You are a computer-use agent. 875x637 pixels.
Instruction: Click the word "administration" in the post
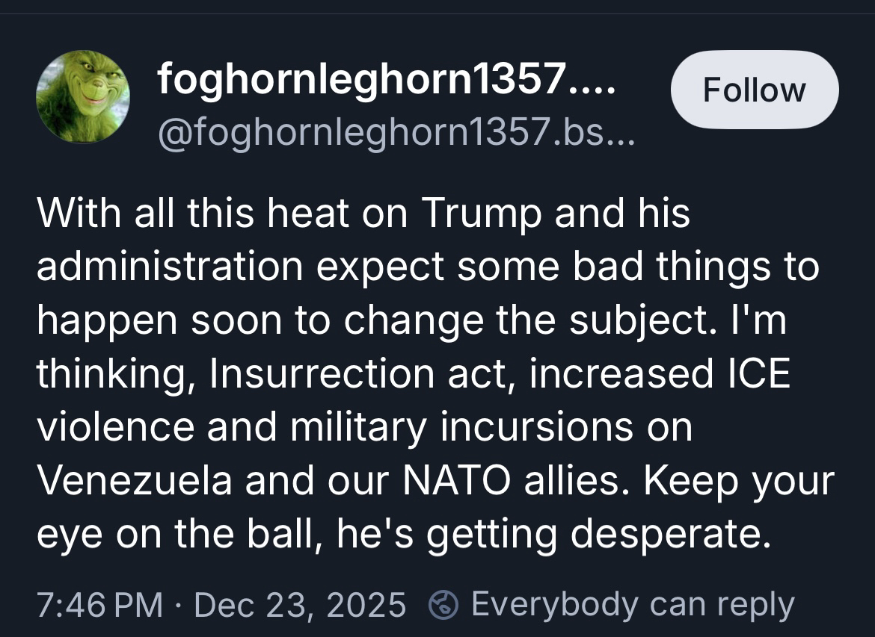click(x=170, y=267)
